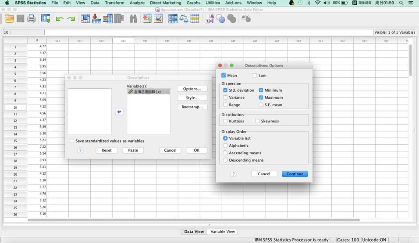Uncheck Std. deviation checkbox

[x=225, y=90]
